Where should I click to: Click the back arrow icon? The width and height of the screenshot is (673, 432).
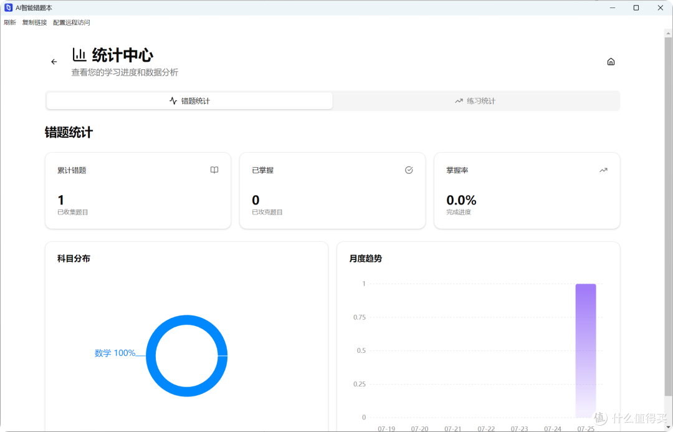coord(54,62)
